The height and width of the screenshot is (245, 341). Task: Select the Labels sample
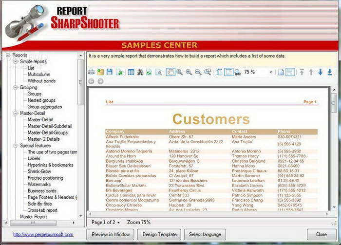pyautogui.click(x=34, y=158)
